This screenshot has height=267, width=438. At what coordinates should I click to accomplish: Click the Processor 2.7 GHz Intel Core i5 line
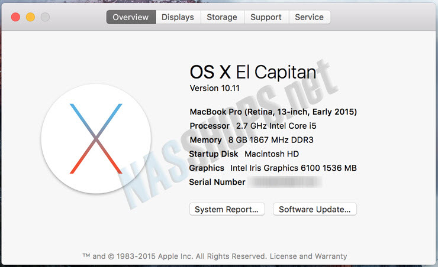(253, 126)
